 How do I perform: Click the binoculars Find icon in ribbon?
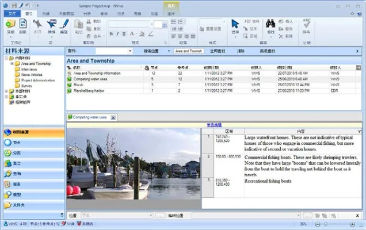(270, 24)
